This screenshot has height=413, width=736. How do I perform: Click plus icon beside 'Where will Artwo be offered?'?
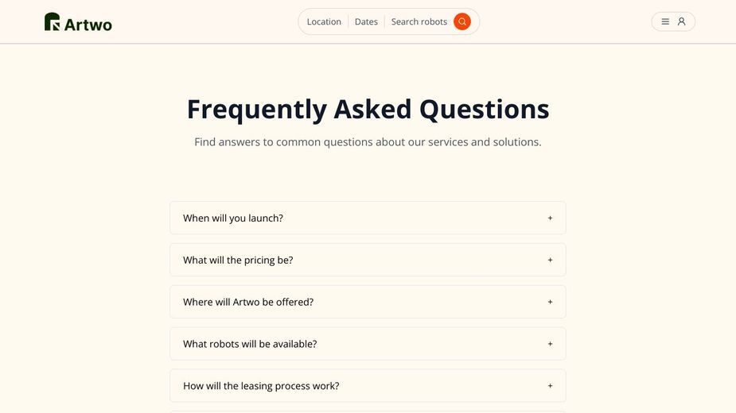pyautogui.click(x=550, y=302)
